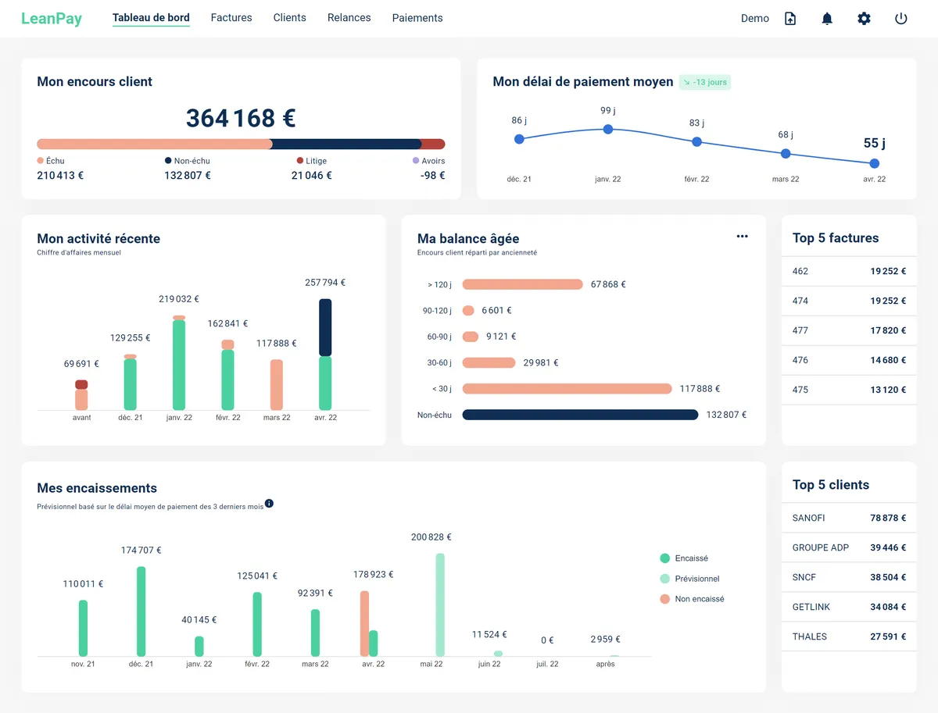Open three-dot menu on Ma balance âgée
The image size is (938, 713).
742,237
